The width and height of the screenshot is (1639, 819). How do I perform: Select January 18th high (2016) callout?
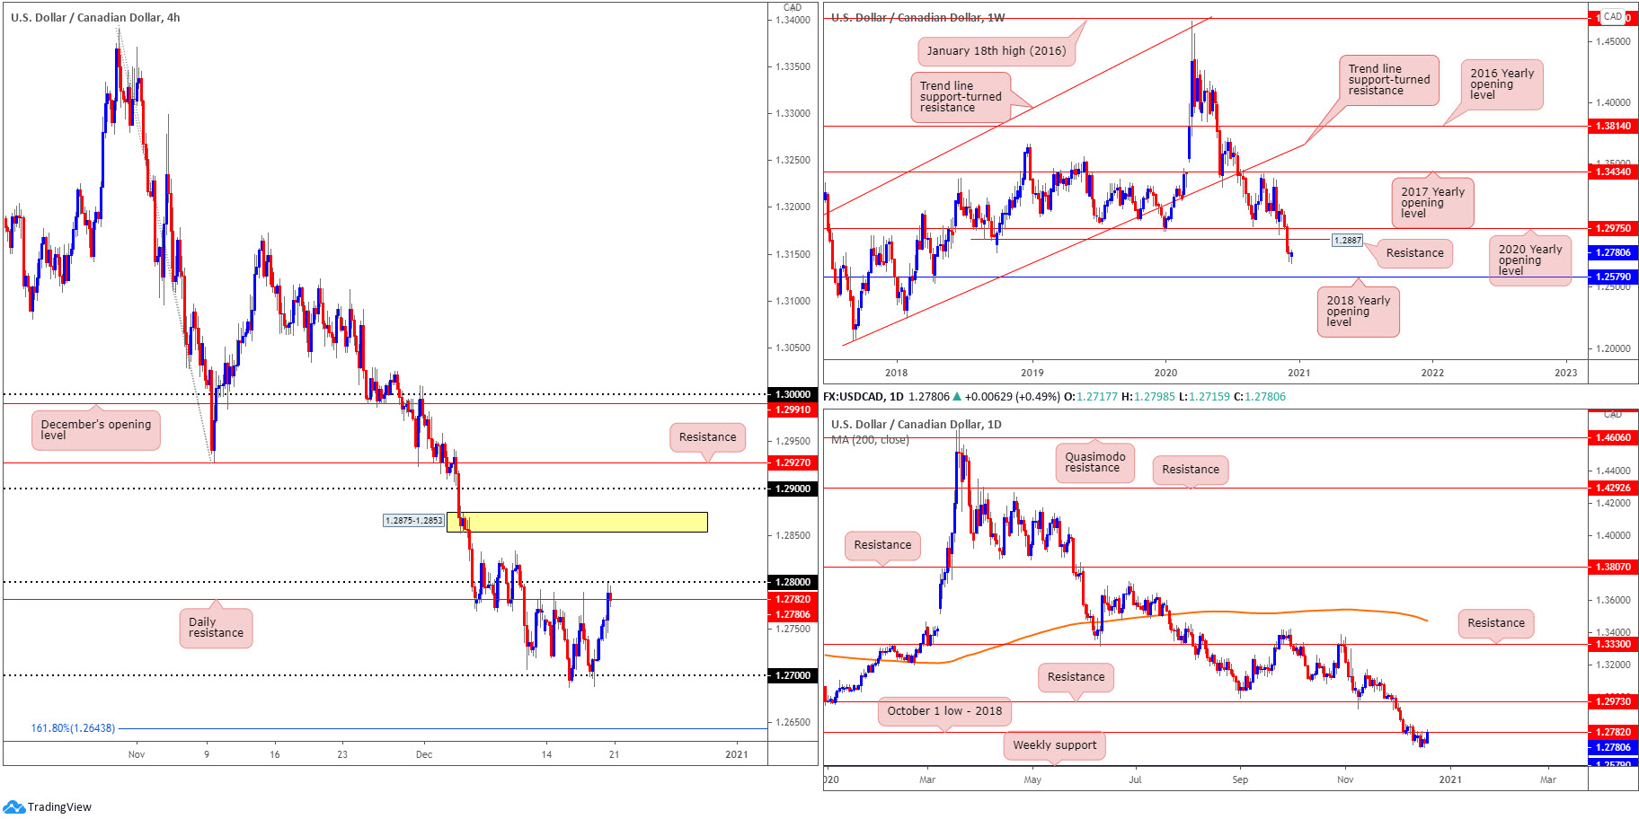coord(996,51)
